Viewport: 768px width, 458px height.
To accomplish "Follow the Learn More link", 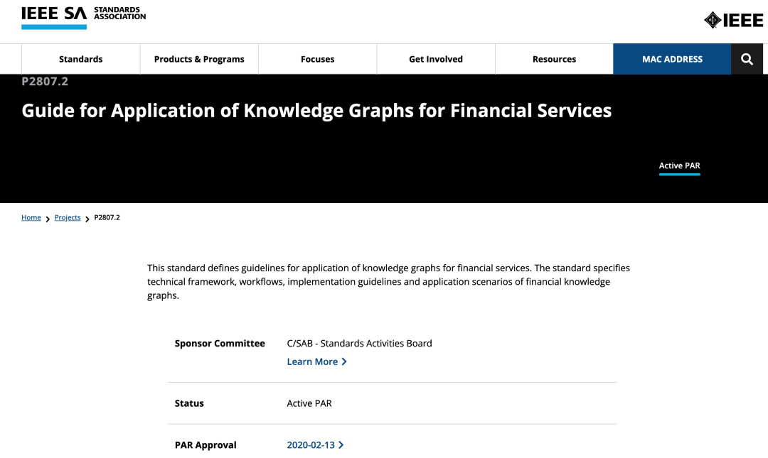I will pyautogui.click(x=312, y=361).
